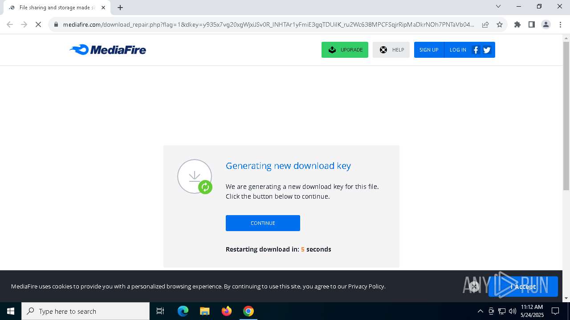The height and width of the screenshot is (320, 570).
Task: Go forward in browser history
Action: (24, 24)
